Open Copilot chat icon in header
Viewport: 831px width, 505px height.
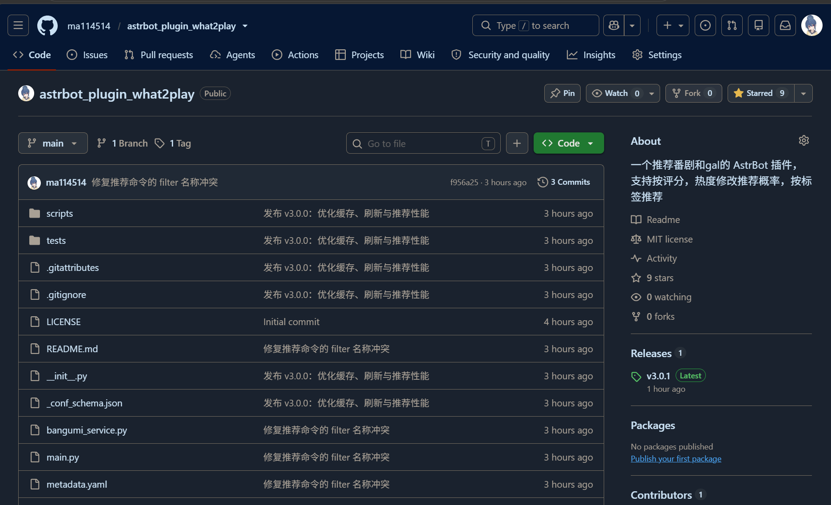coord(614,25)
